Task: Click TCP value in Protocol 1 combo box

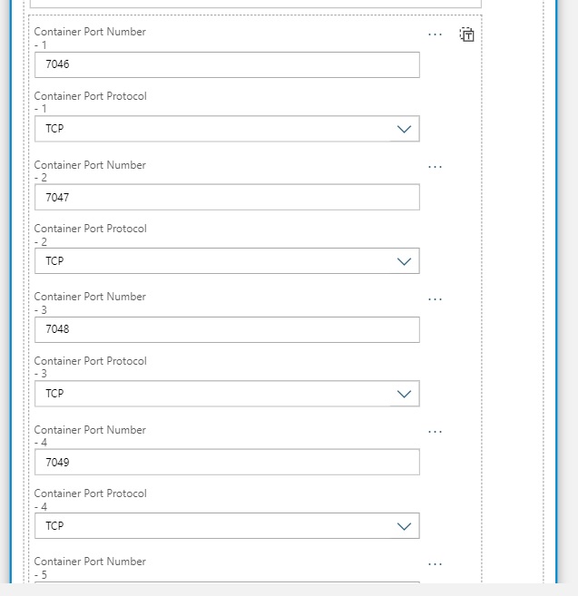Action: click(x=55, y=129)
